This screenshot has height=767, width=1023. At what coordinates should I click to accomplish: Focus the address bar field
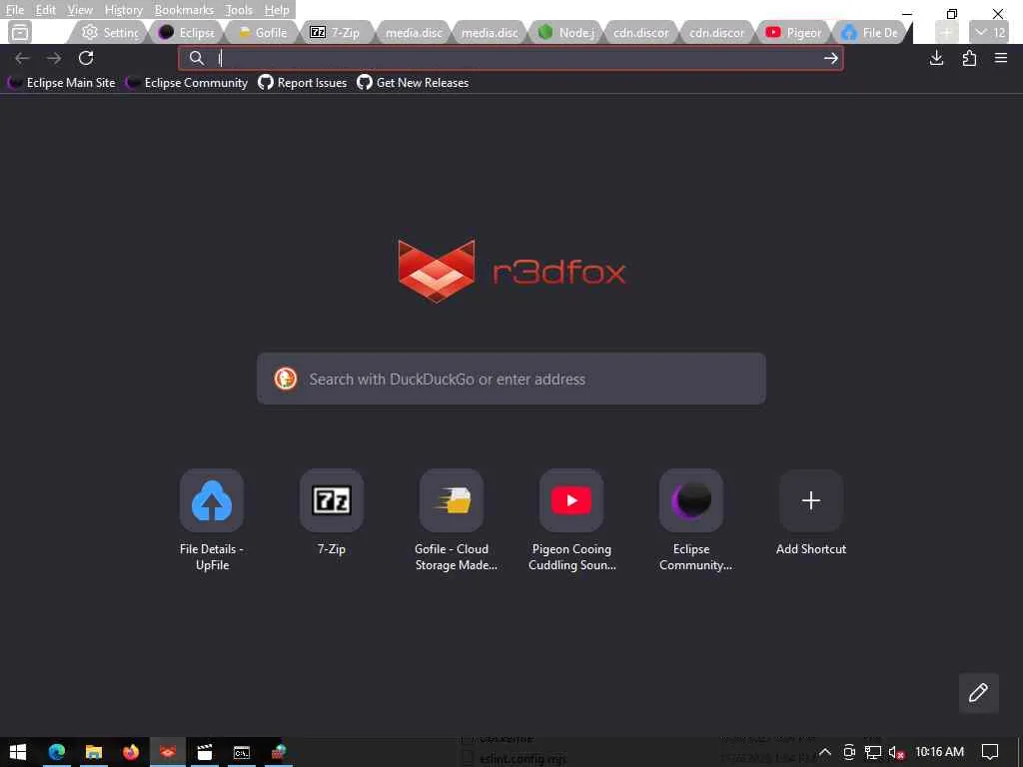(511, 58)
